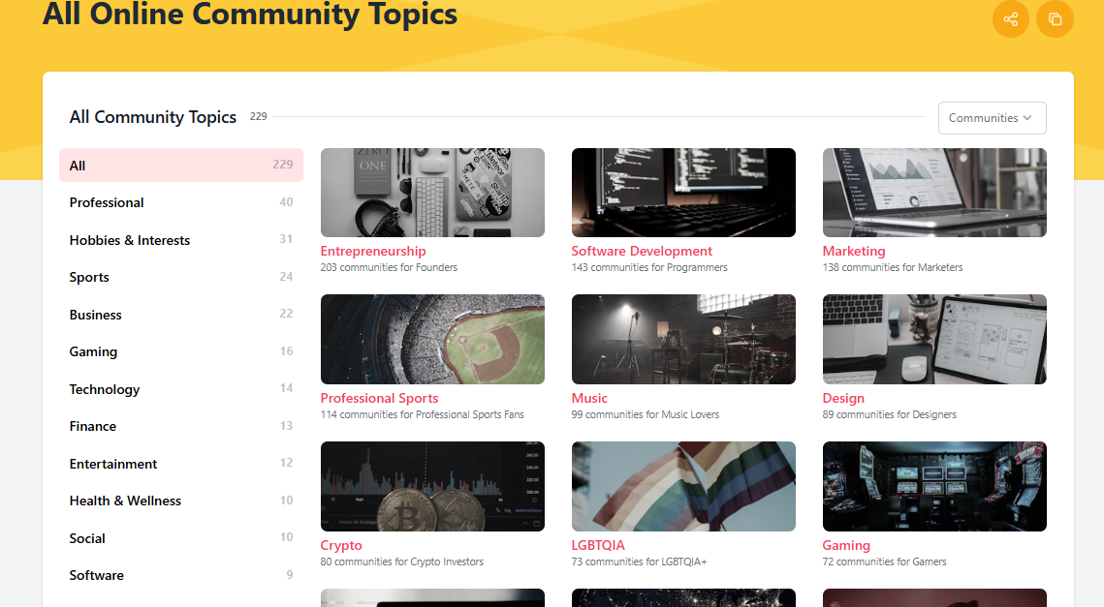Filter by Hobbies & Interests
The height and width of the screenshot is (607, 1104).
(x=181, y=240)
